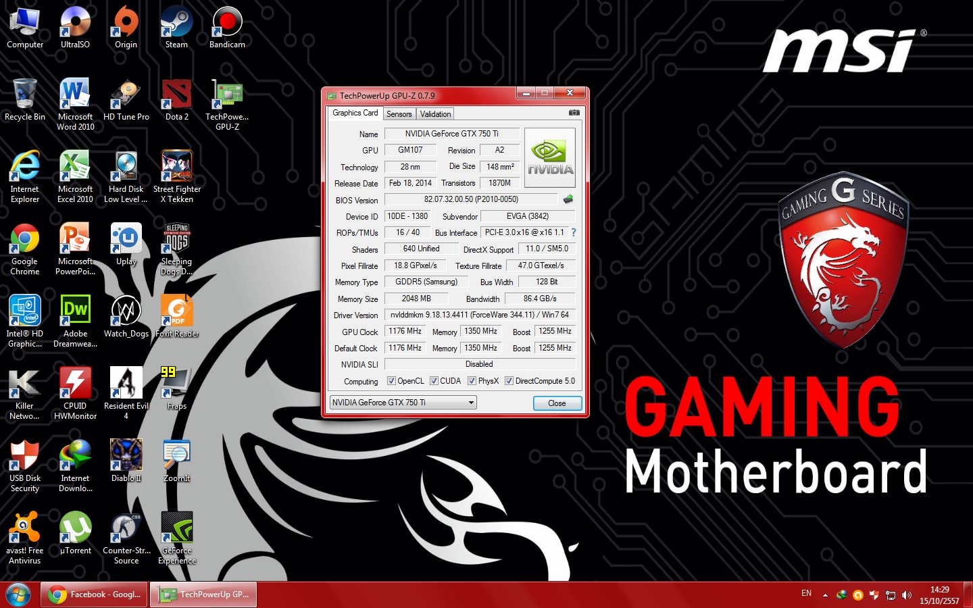Open the clock showing 14:29

coord(939,595)
